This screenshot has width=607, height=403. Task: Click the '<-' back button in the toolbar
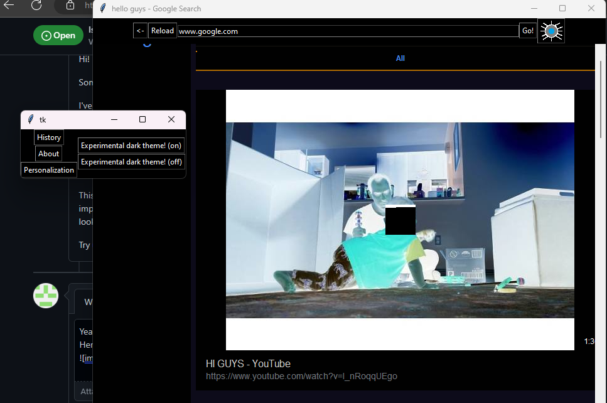click(x=139, y=30)
